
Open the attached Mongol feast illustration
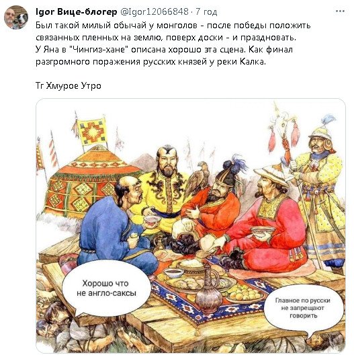pyautogui.click(x=191, y=225)
